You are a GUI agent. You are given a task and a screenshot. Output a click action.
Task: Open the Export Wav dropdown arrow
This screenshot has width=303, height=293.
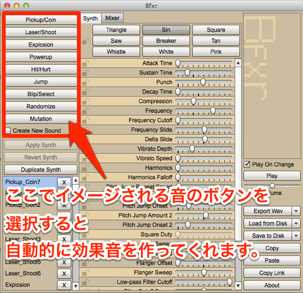[x=296, y=211]
